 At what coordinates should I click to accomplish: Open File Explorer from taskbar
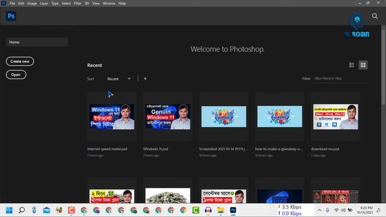pos(221,210)
